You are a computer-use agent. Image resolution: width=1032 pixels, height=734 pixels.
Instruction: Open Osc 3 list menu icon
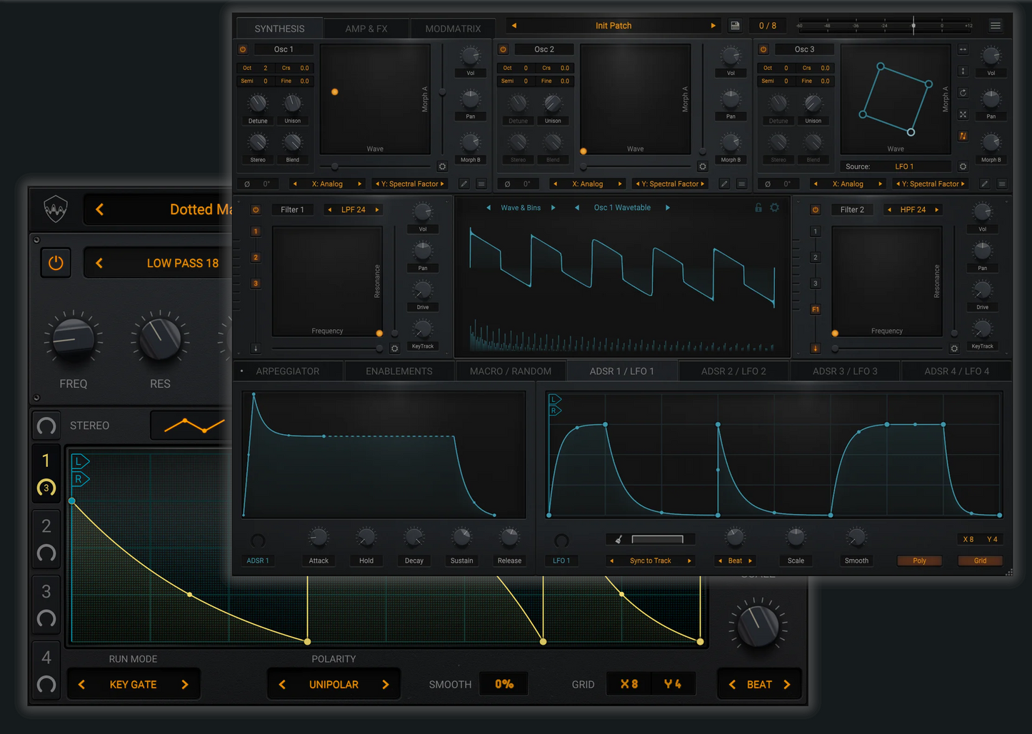1001,183
